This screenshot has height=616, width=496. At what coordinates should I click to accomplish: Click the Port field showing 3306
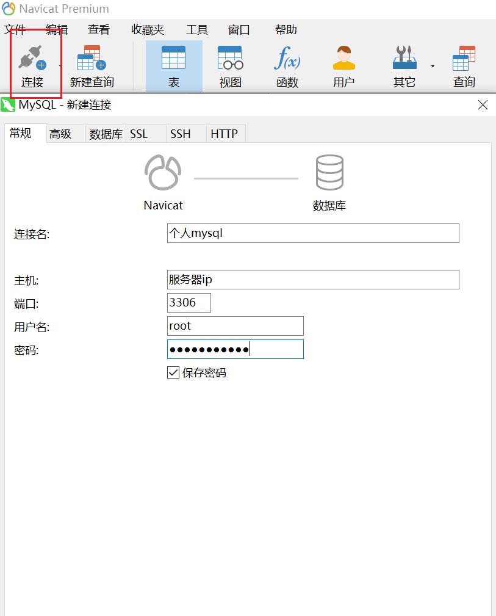pos(189,303)
